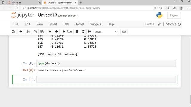Insert cell below with plus icon

21,32
